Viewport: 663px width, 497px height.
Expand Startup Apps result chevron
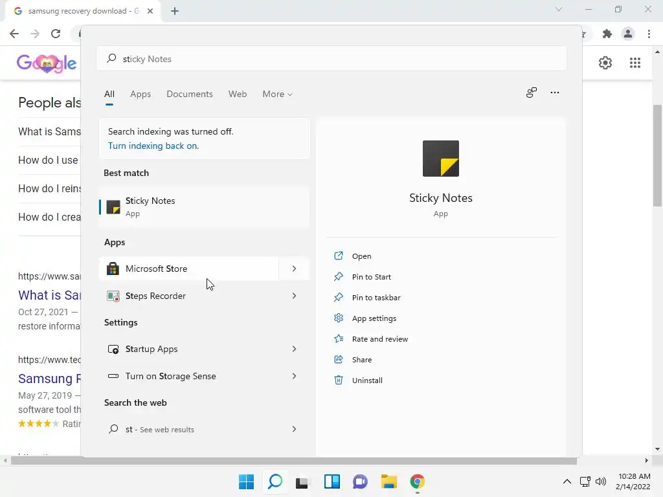pos(295,349)
